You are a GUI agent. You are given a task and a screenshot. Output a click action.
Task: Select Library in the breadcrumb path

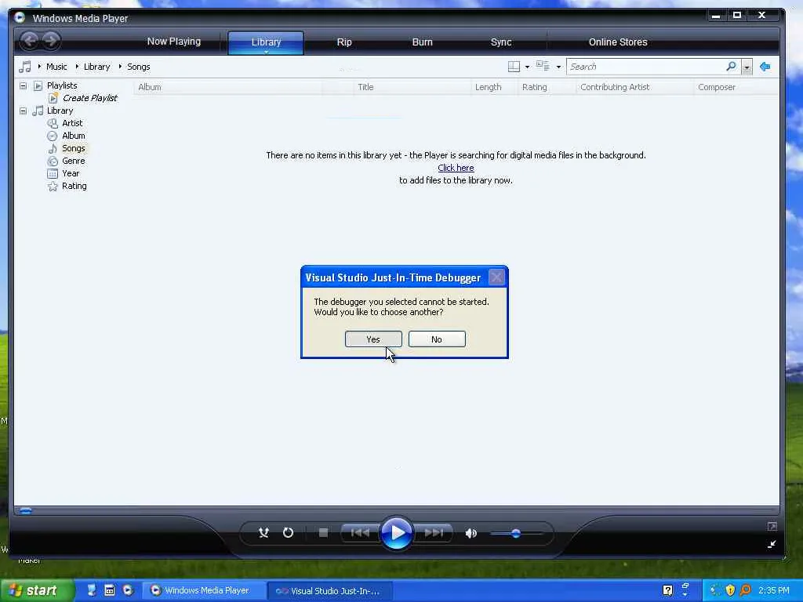[96, 67]
